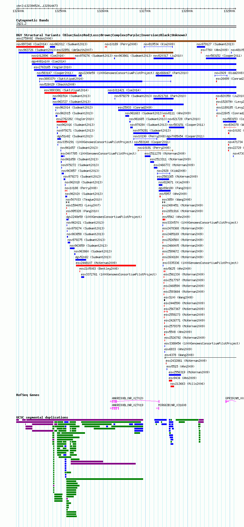This screenshot has height=527, width=244.
Task: Click nsv979279 (Sudmant2013) variant
Action: click(x=115, y=99)
